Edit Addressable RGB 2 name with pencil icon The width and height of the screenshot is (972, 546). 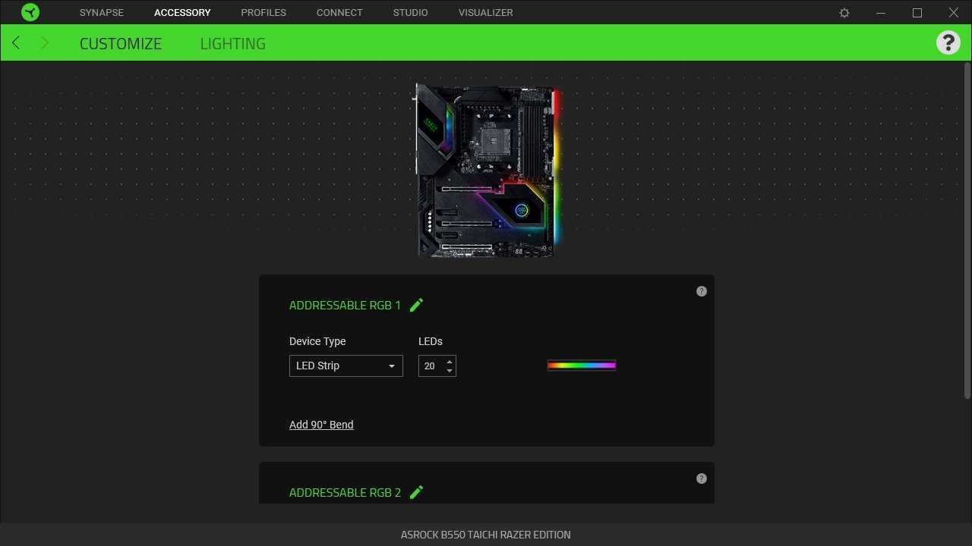(x=416, y=492)
